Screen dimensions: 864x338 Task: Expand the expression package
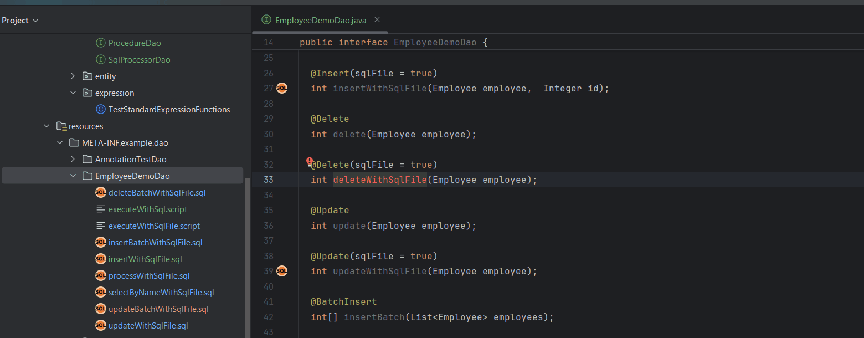(73, 93)
